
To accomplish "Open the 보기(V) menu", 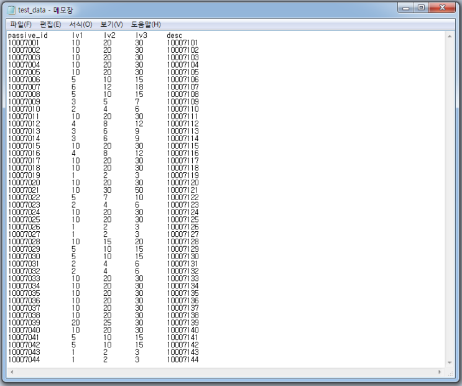I will [111, 24].
